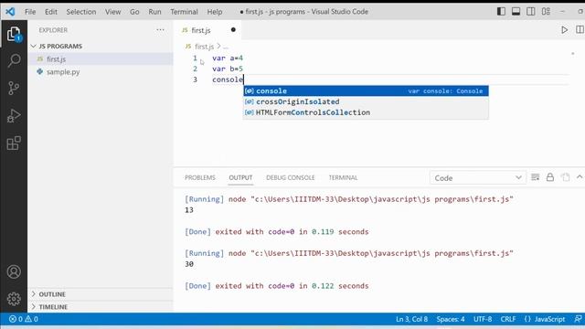Switch to the Problems panel tab
Viewport: 585px width, 329px height.
coord(200,177)
